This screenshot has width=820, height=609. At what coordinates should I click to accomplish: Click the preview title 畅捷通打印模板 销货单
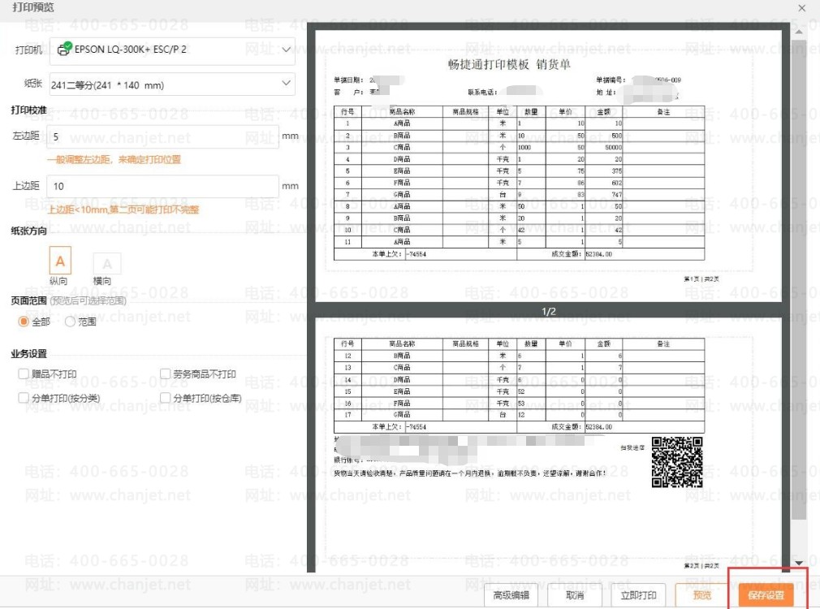tap(509, 64)
